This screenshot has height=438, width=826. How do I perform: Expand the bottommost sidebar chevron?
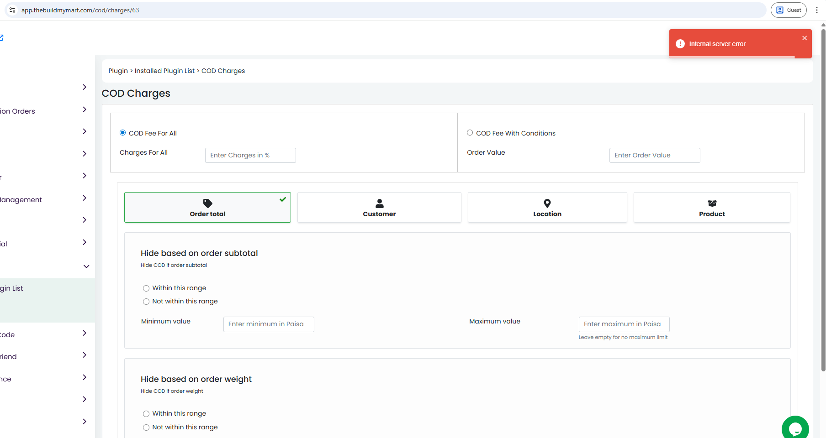tap(85, 422)
